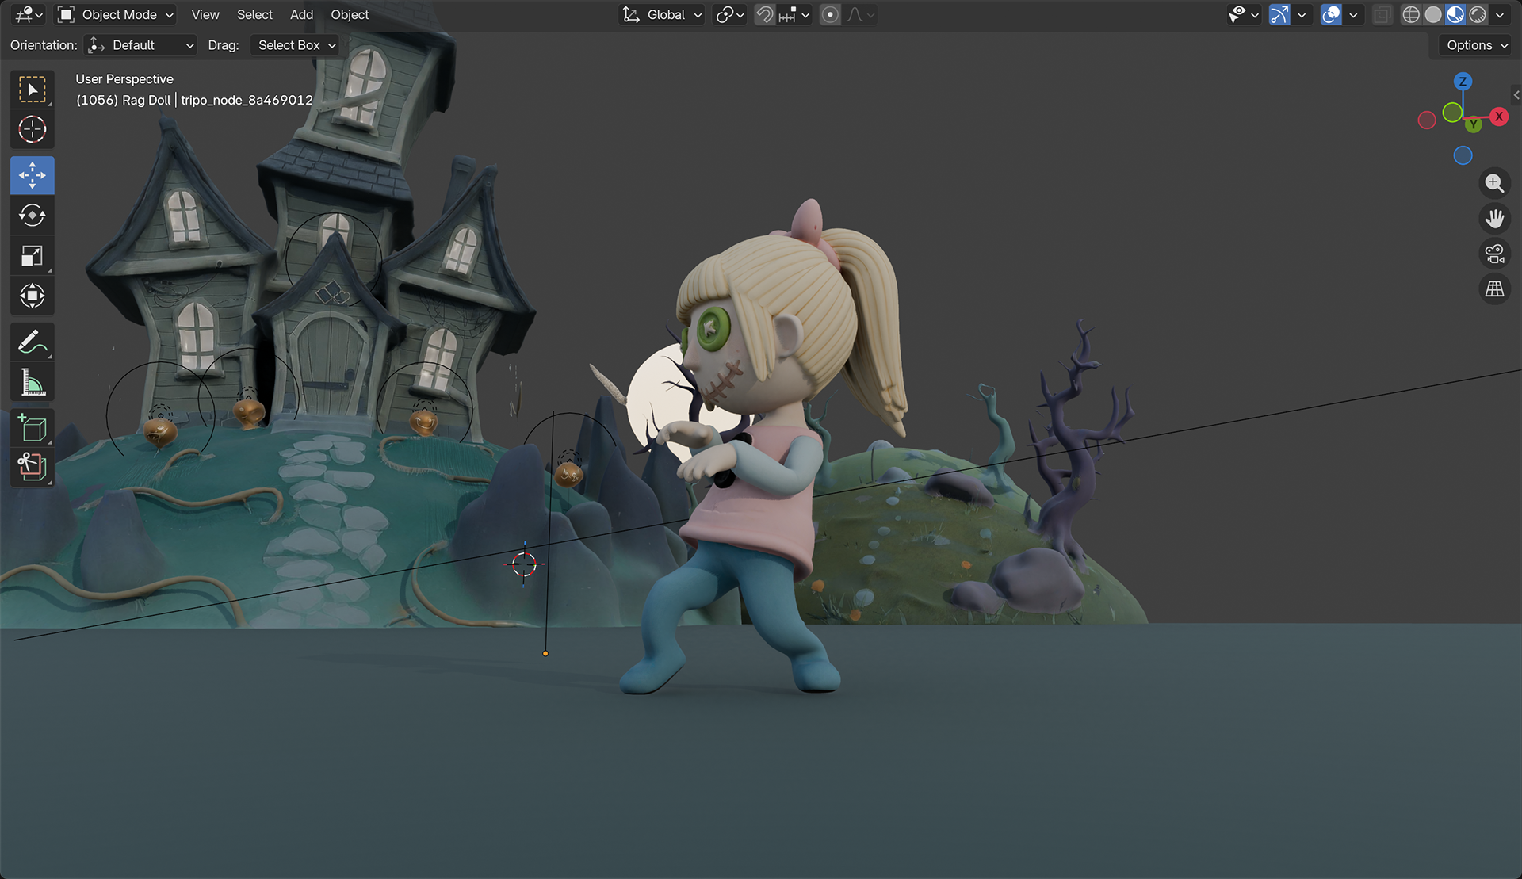This screenshot has width=1522, height=879.
Task: Open the Add menu
Action: (301, 14)
